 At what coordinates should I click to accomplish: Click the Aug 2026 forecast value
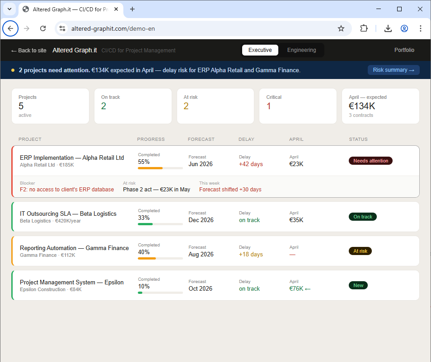pyautogui.click(x=201, y=254)
